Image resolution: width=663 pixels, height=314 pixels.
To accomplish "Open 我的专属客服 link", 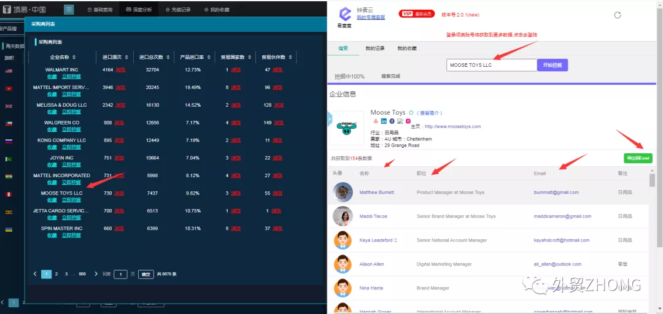I will point(371,17).
